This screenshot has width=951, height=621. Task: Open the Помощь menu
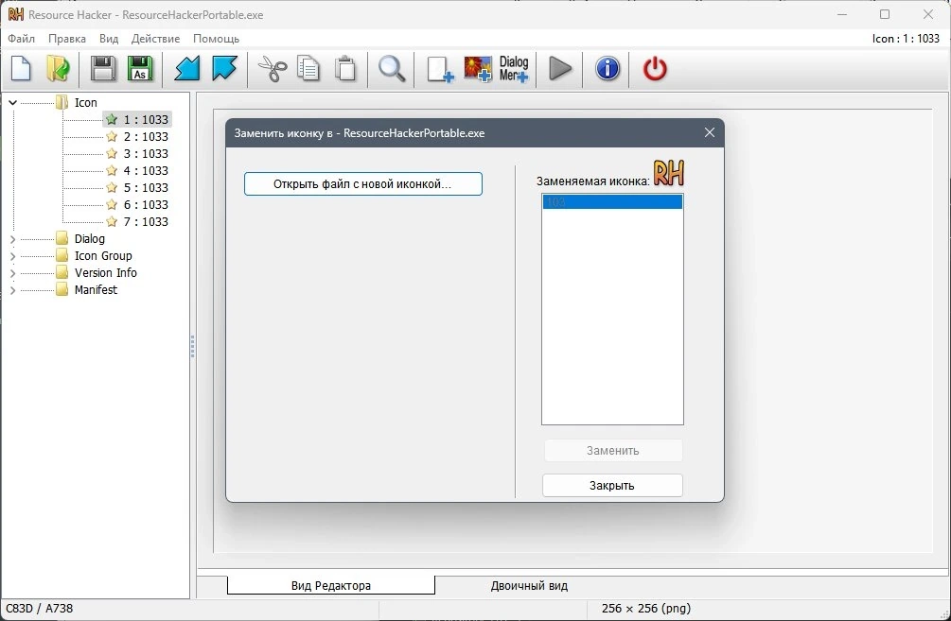216,38
